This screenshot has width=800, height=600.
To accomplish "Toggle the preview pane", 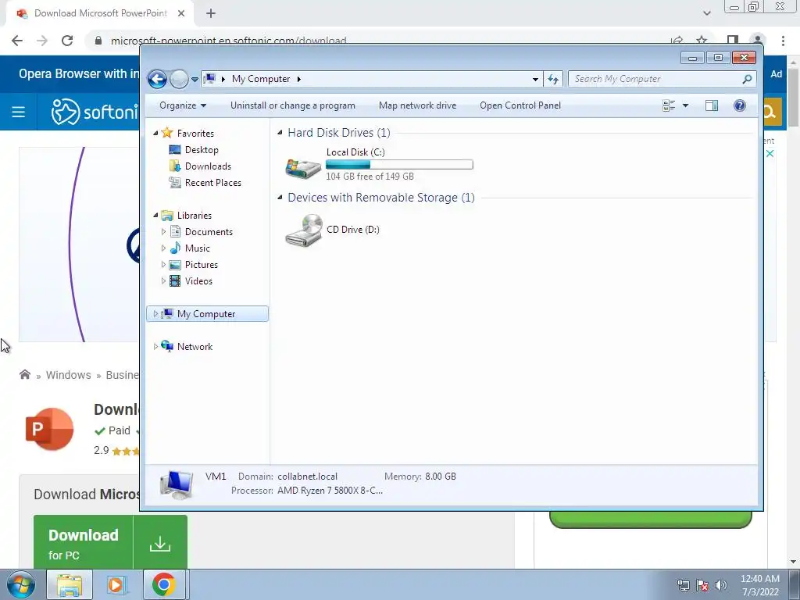I will tap(711, 105).
